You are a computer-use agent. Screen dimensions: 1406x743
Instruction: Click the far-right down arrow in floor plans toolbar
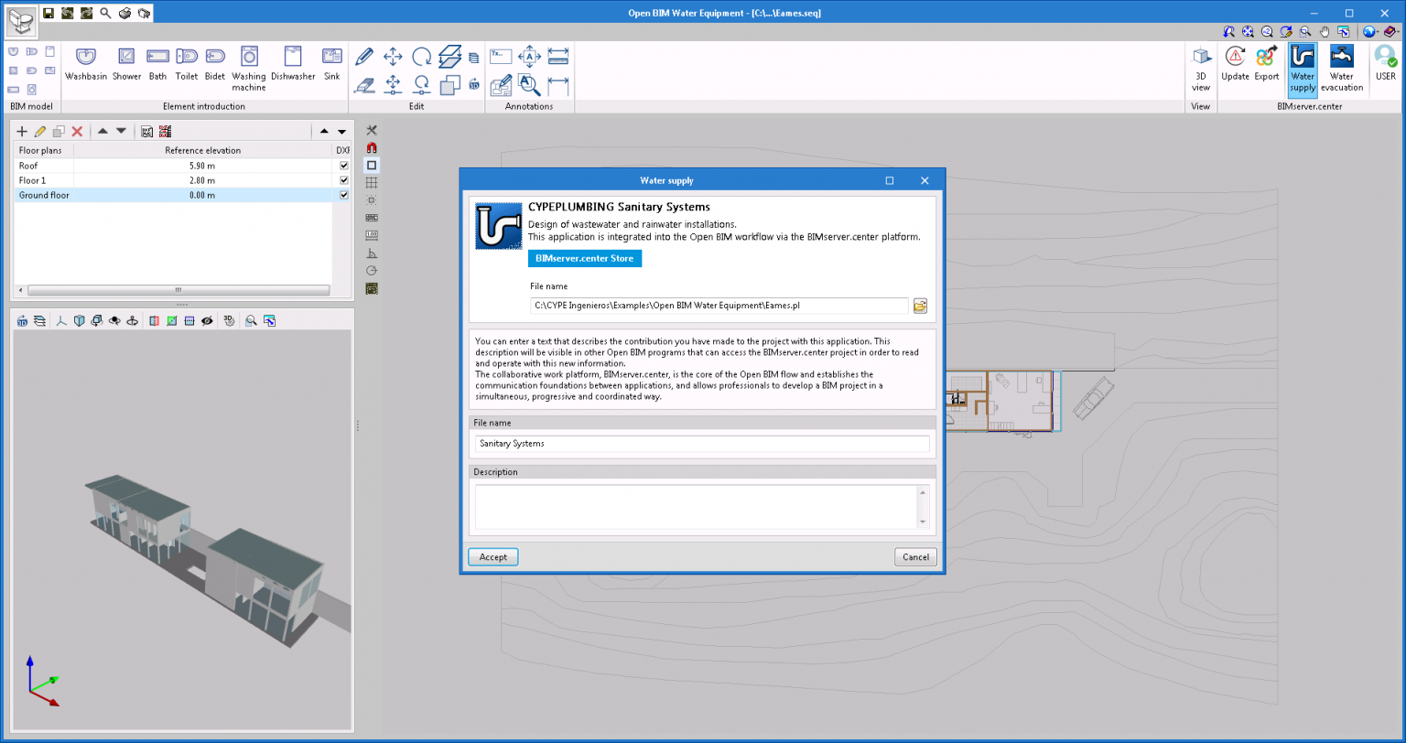pos(342,132)
